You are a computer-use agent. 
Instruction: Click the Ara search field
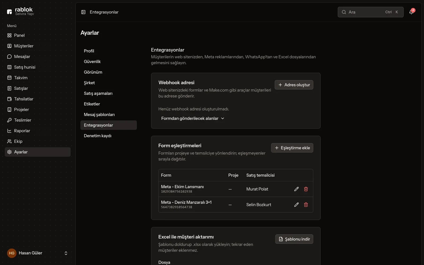pos(370,12)
